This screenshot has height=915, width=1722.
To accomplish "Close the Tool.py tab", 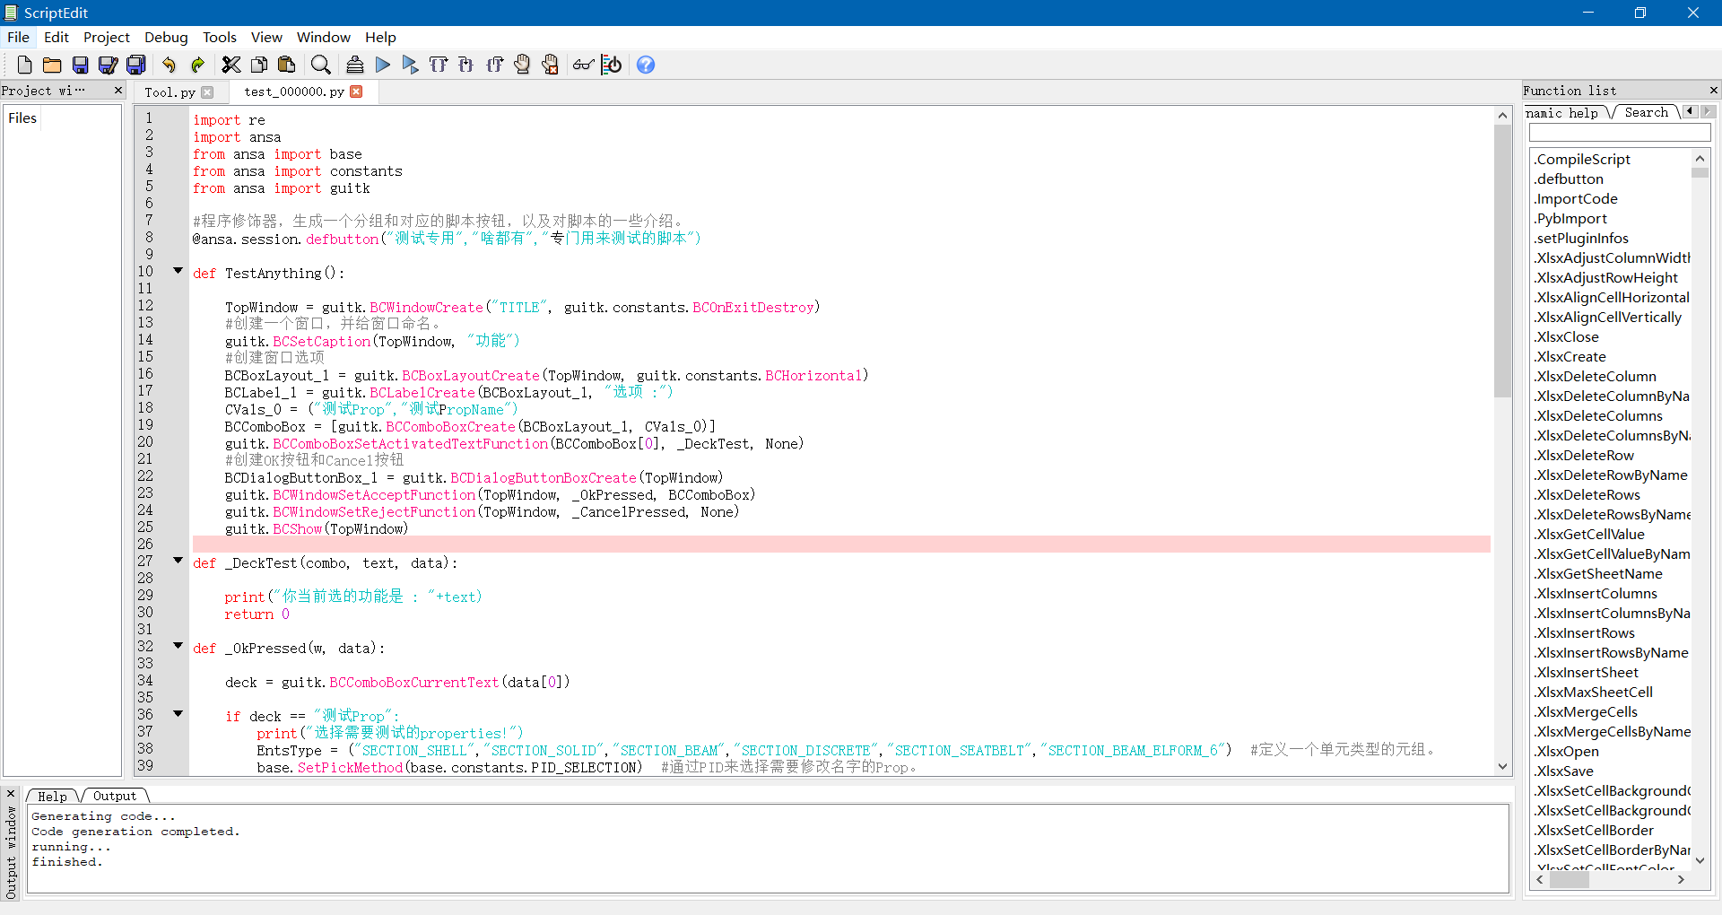I will pos(208,92).
